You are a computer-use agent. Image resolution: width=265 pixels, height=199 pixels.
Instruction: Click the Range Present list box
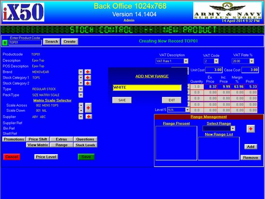tap(176, 143)
